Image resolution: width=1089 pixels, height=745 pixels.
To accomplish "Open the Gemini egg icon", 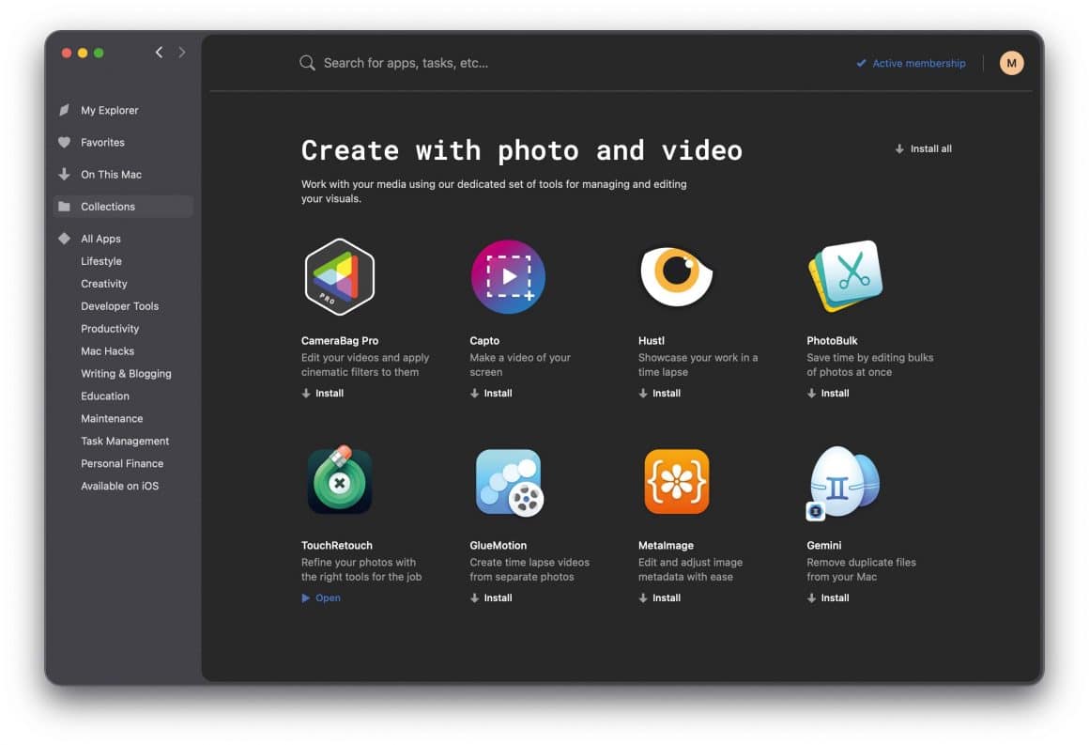I will 844,481.
